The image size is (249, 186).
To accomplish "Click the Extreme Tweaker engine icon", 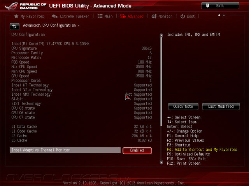I will point(54,16).
